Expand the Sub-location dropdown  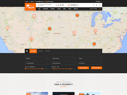pyautogui.click(x=63, y=59)
